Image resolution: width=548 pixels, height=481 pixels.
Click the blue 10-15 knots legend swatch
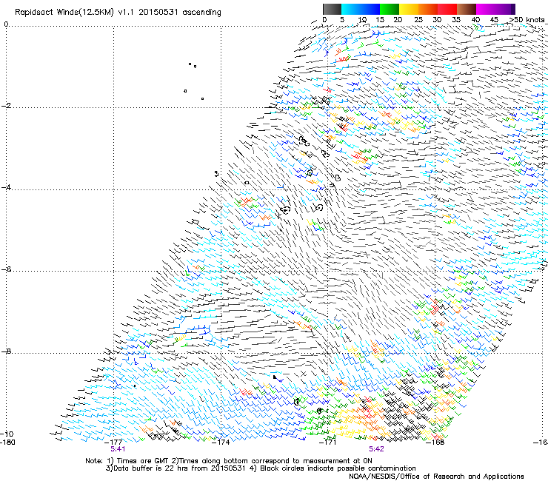click(x=370, y=9)
